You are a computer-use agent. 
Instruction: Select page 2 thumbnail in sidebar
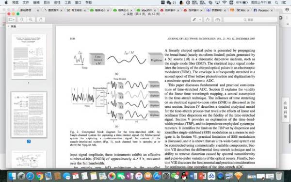point(29,115)
